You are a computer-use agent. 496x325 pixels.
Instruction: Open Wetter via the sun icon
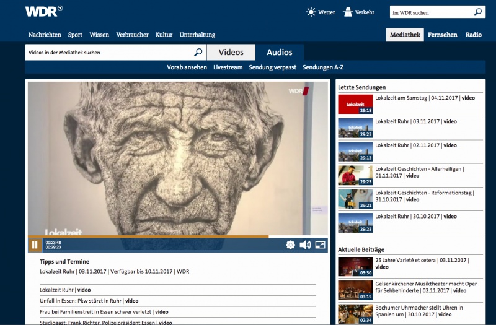311,12
